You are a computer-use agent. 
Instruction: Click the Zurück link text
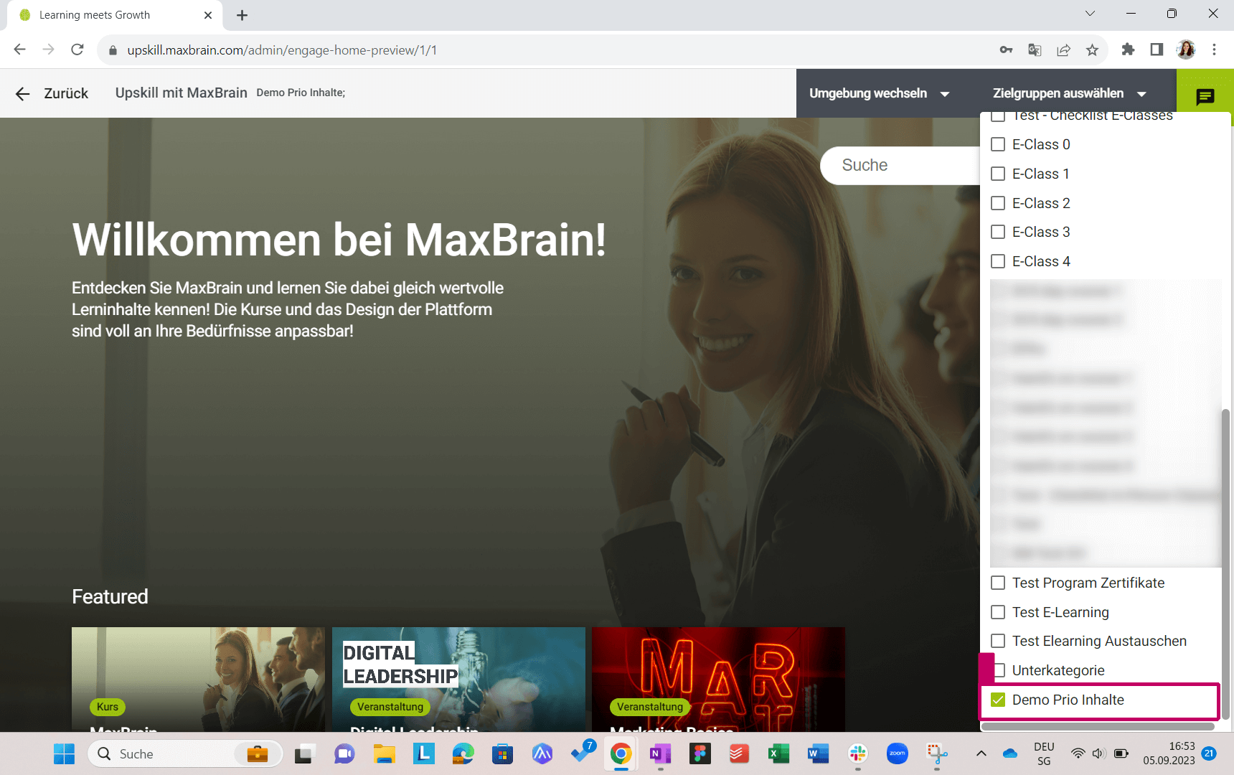click(66, 93)
